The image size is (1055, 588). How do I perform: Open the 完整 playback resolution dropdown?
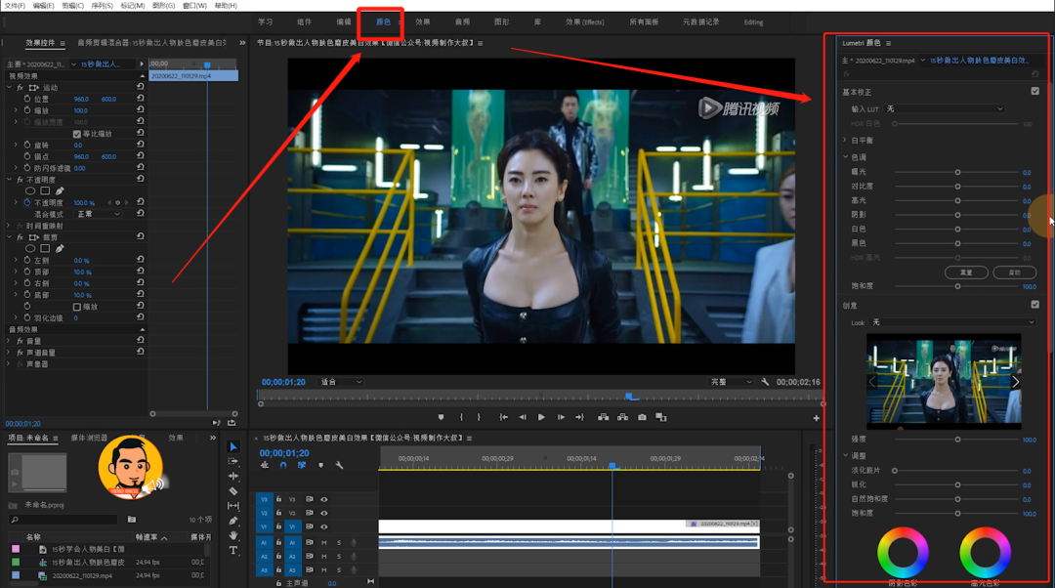click(x=731, y=382)
